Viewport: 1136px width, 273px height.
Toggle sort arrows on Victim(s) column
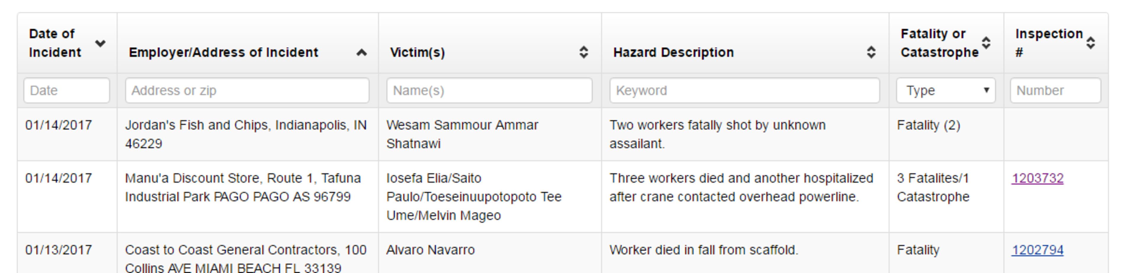tap(583, 52)
